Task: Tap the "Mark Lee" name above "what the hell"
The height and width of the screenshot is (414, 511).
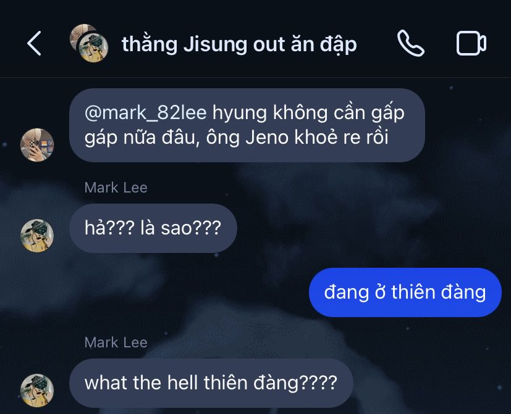Action: pyautogui.click(x=116, y=342)
